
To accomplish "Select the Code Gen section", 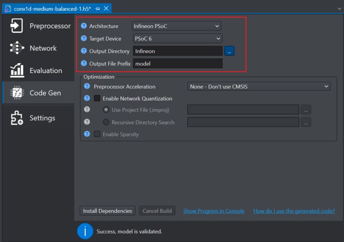I will pos(38,93).
